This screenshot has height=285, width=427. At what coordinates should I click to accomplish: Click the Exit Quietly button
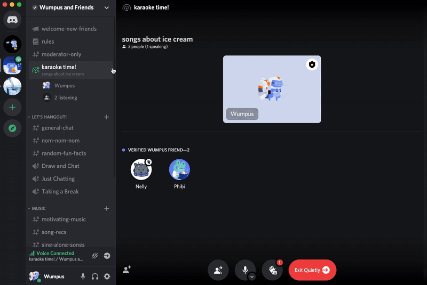tap(312, 270)
